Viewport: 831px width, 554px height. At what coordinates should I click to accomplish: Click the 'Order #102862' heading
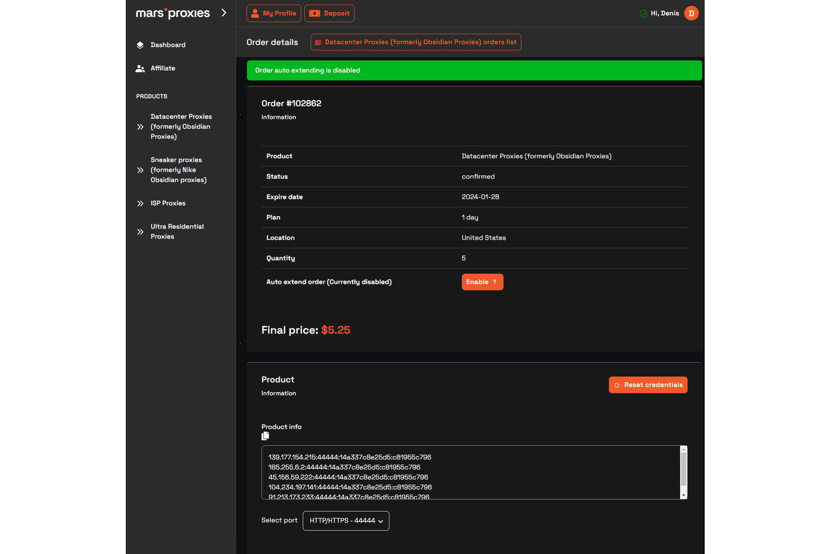(291, 103)
